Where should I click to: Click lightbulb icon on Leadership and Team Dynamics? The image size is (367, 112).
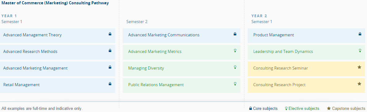360,50
